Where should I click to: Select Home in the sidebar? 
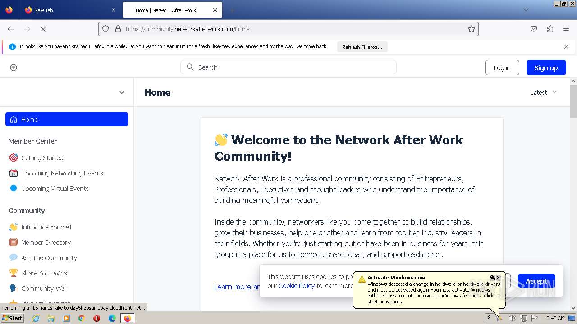[67, 119]
